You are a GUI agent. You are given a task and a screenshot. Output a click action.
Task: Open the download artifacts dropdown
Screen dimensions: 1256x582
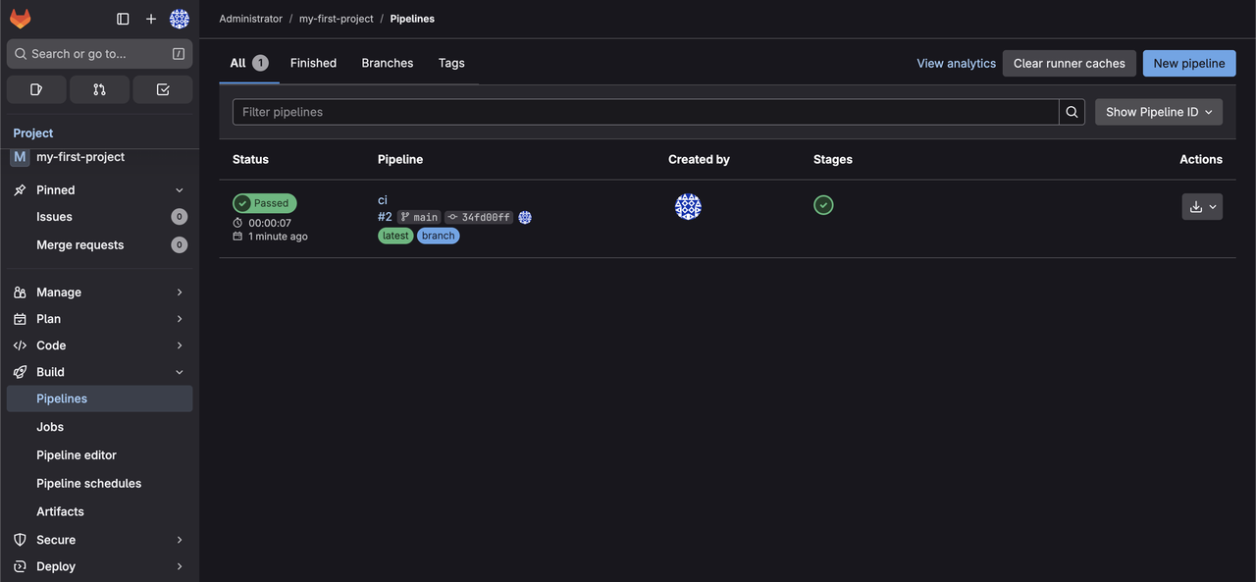click(x=1202, y=206)
